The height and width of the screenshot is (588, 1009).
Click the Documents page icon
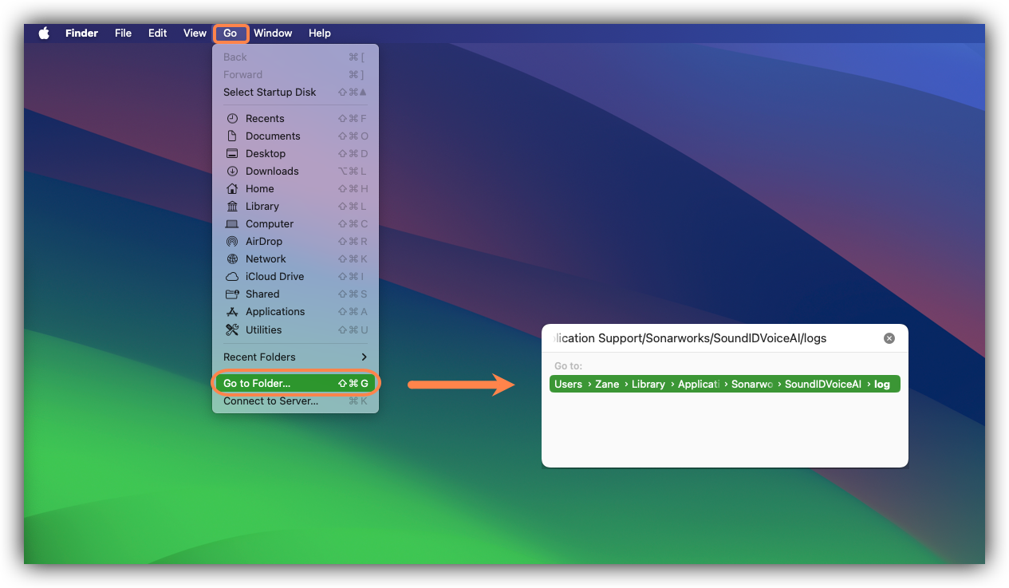[x=232, y=136]
